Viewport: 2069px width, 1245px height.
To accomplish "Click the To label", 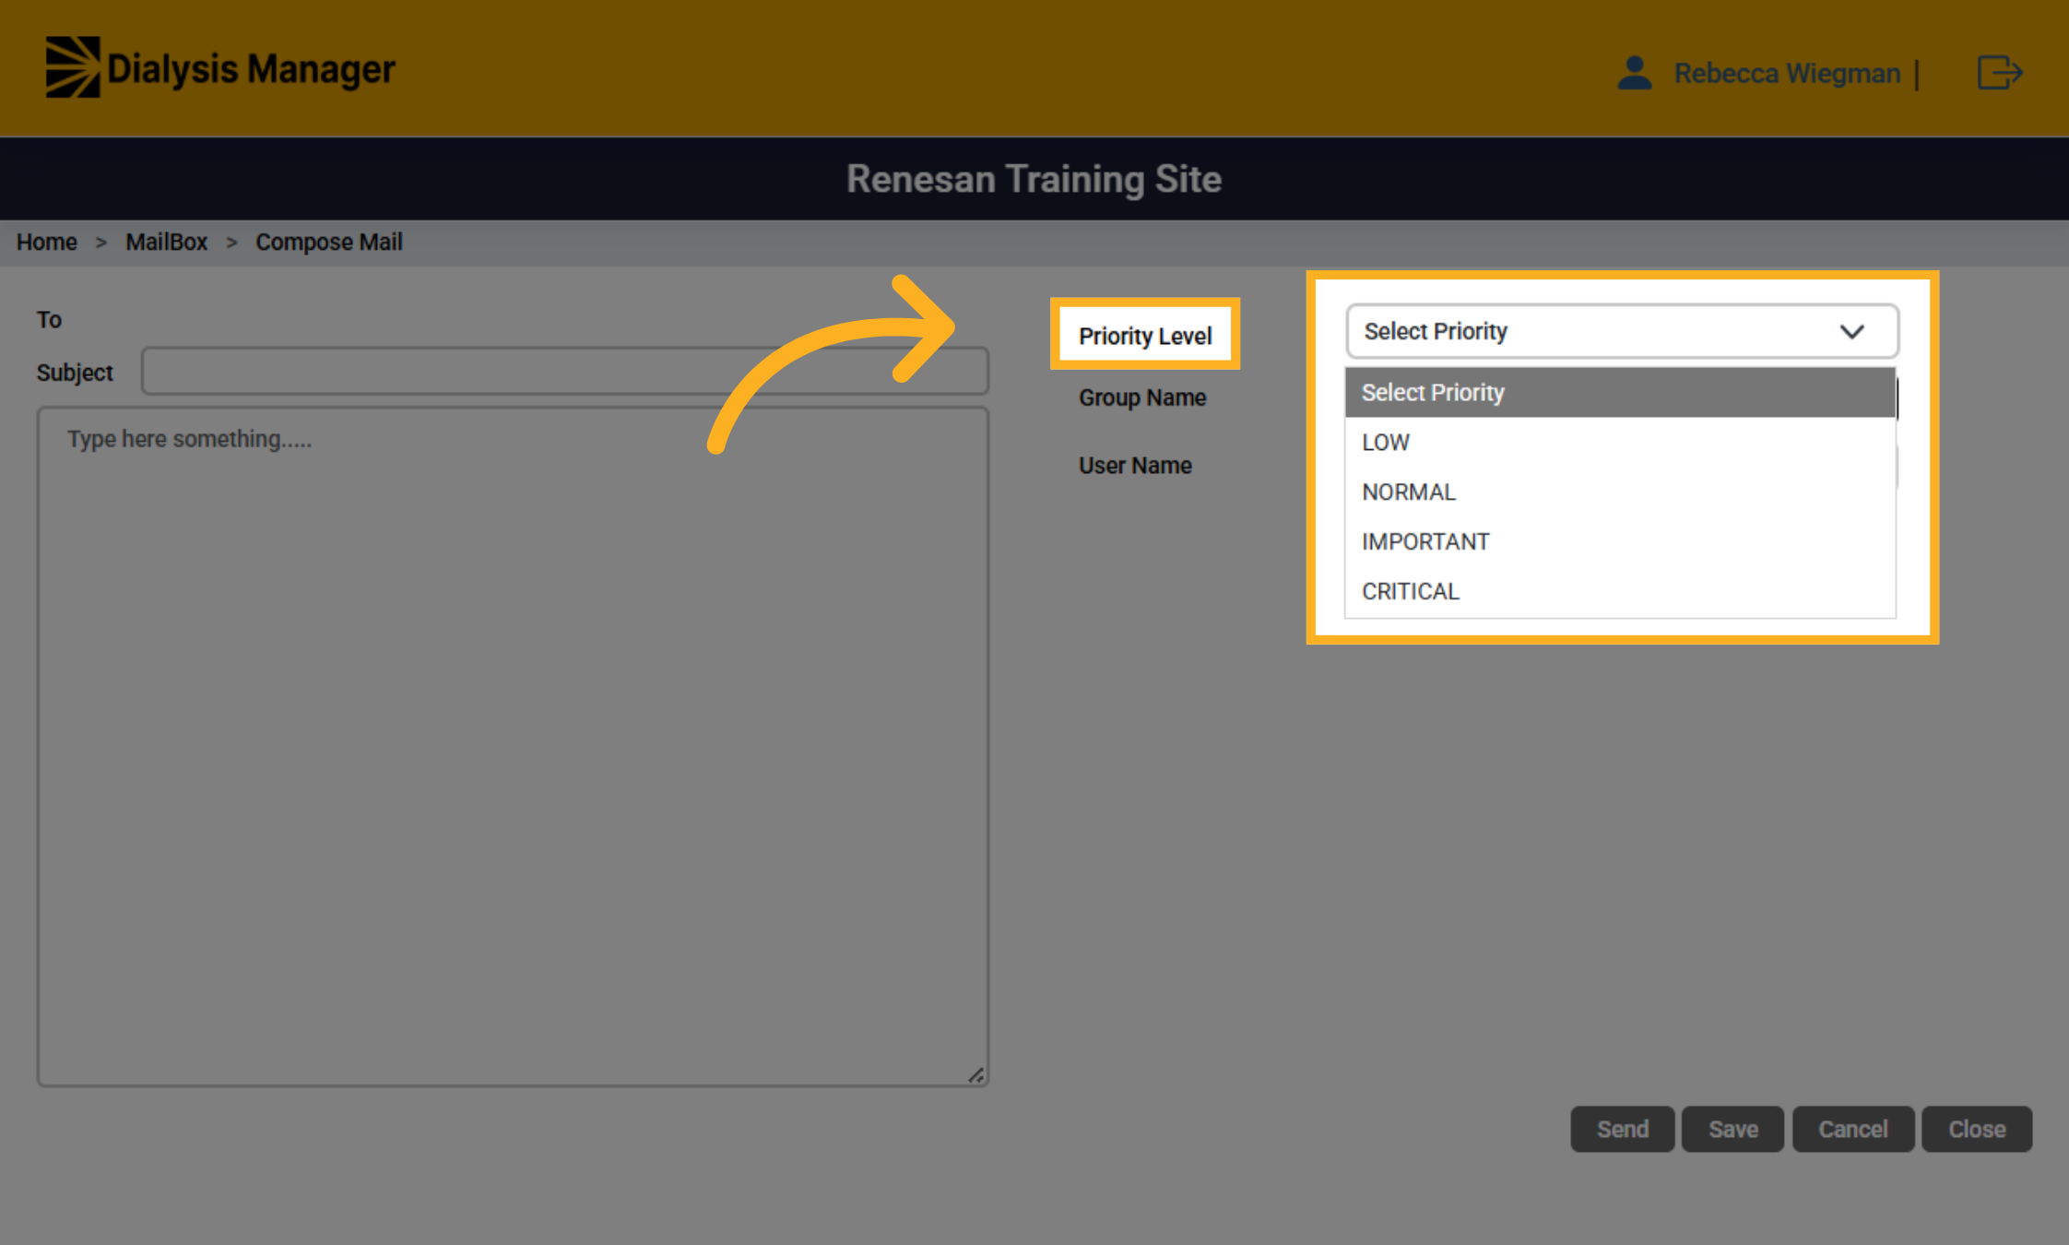I will [x=49, y=320].
